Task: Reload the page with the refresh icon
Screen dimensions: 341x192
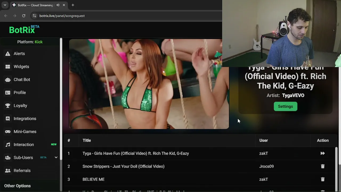Action: tap(24, 16)
